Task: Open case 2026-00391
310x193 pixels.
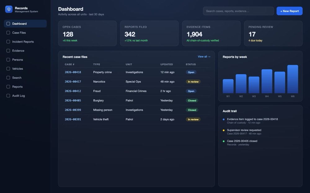Action: pyautogui.click(x=73, y=119)
